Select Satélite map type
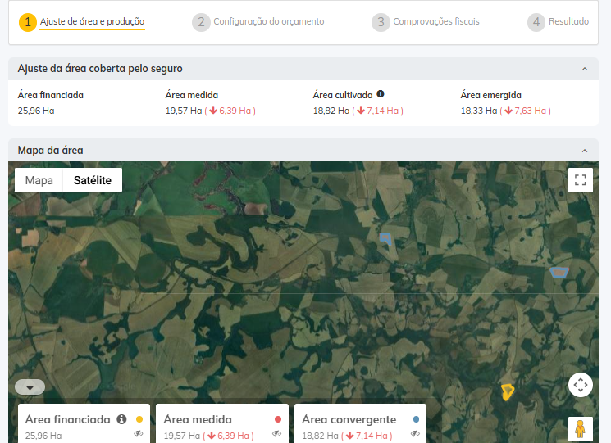 click(92, 180)
